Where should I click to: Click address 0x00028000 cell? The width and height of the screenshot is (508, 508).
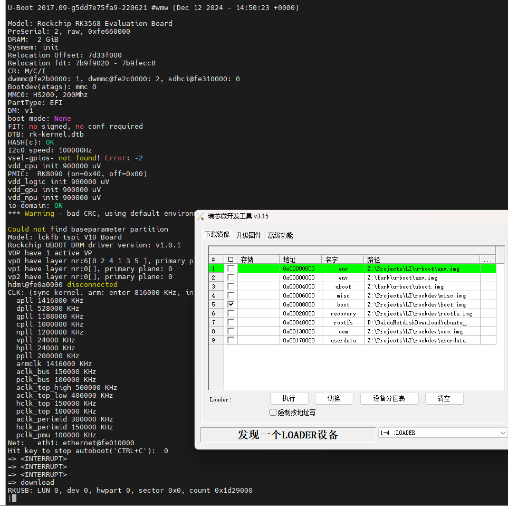click(301, 313)
